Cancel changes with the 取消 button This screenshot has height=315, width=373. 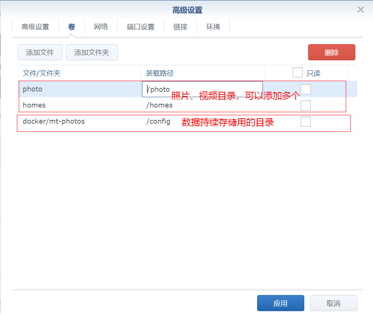[x=333, y=303]
